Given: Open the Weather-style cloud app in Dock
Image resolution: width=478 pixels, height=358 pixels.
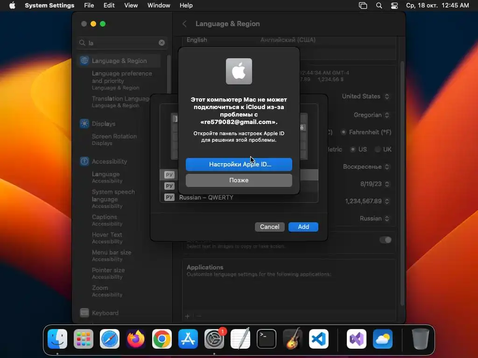Looking at the screenshot, I should [x=383, y=339].
